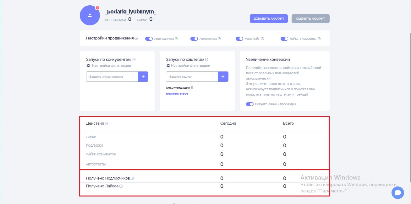Click the red alert badge on avatar
Viewport: 411px width, 204px height.
click(x=97, y=8)
